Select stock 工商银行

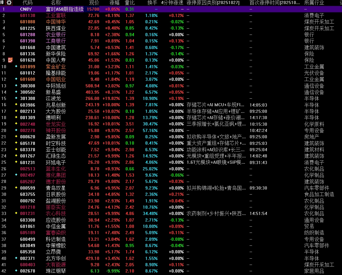(x=56, y=41)
